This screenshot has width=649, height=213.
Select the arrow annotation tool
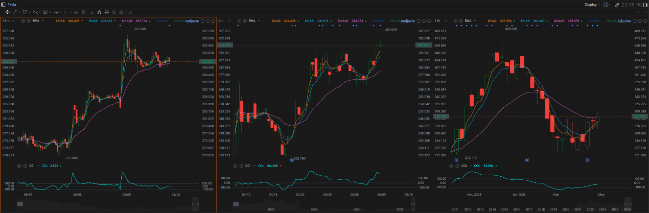click(66, 12)
